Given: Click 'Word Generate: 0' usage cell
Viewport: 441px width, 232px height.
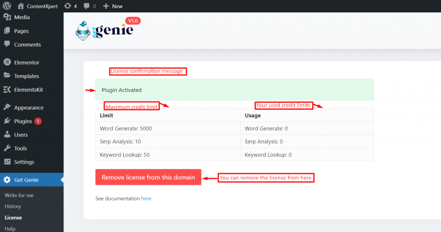Looking at the screenshot, I should [x=307, y=129].
